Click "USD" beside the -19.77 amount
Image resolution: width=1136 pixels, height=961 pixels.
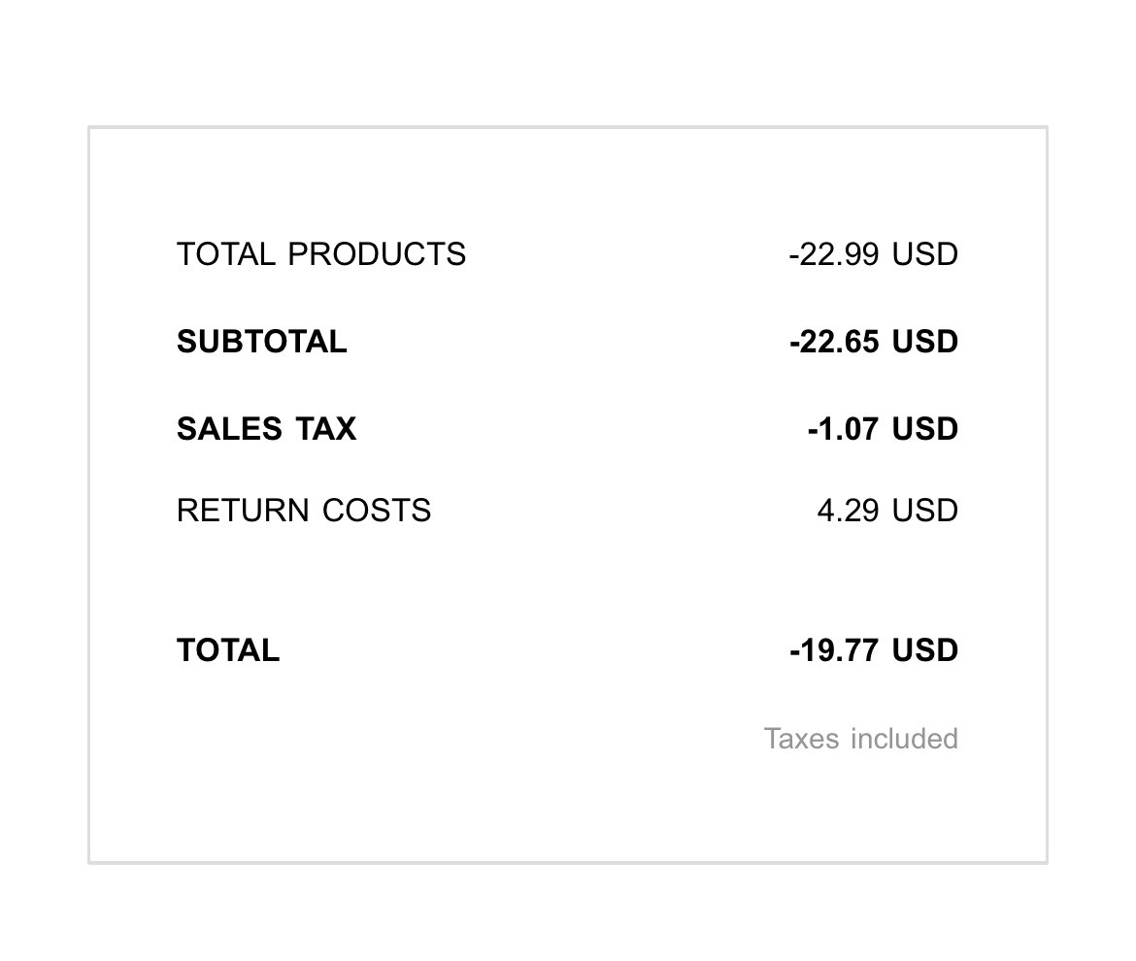(x=925, y=650)
